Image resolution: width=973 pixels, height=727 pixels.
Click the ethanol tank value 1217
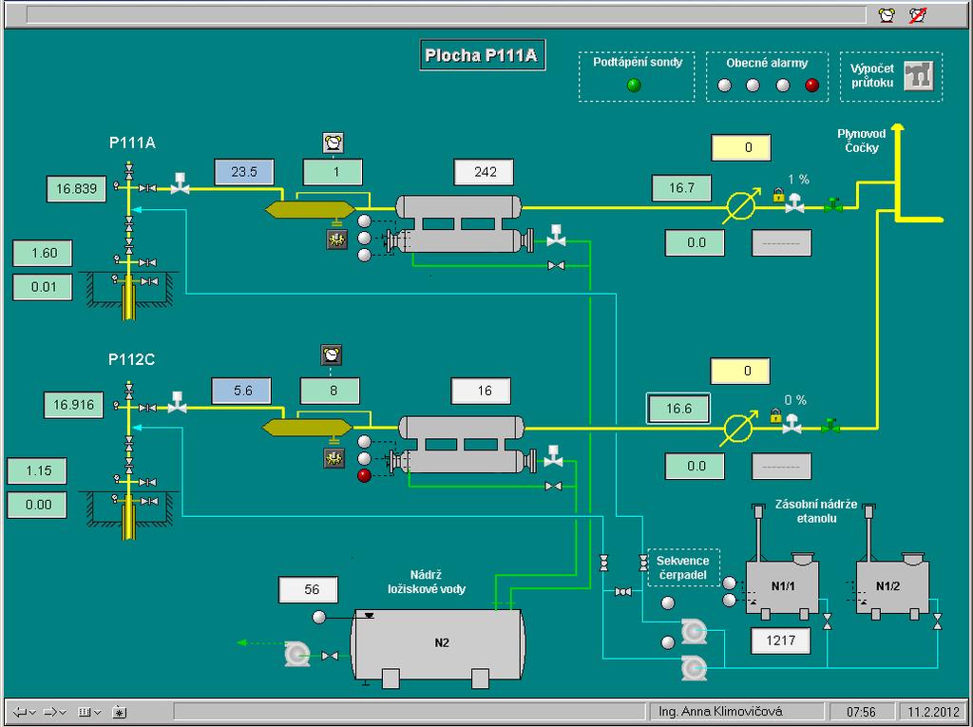point(781,641)
